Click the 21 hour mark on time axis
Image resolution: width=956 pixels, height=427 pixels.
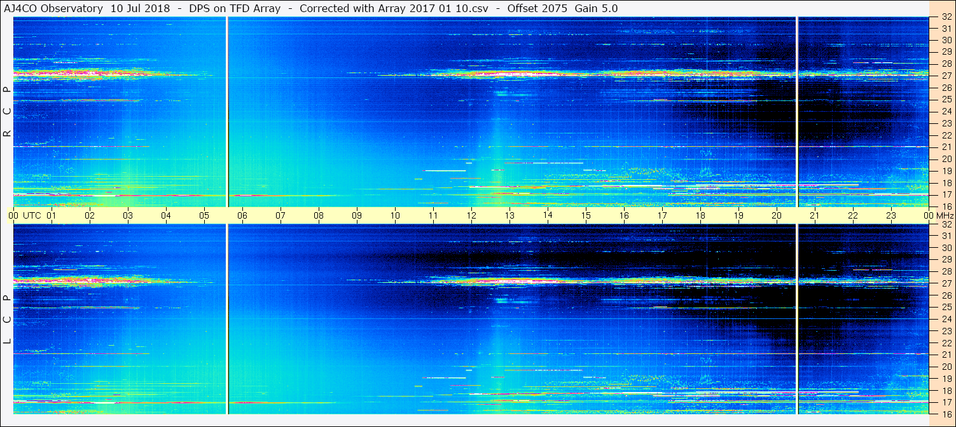[815, 215]
